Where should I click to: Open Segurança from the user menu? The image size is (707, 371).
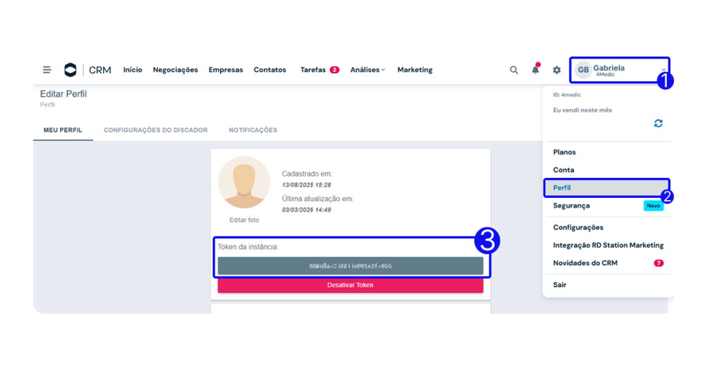[571, 205]
